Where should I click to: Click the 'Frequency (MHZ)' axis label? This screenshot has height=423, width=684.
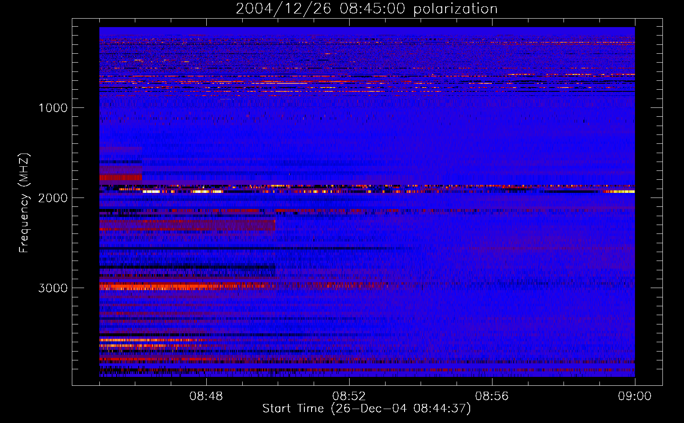click(25, 203)
